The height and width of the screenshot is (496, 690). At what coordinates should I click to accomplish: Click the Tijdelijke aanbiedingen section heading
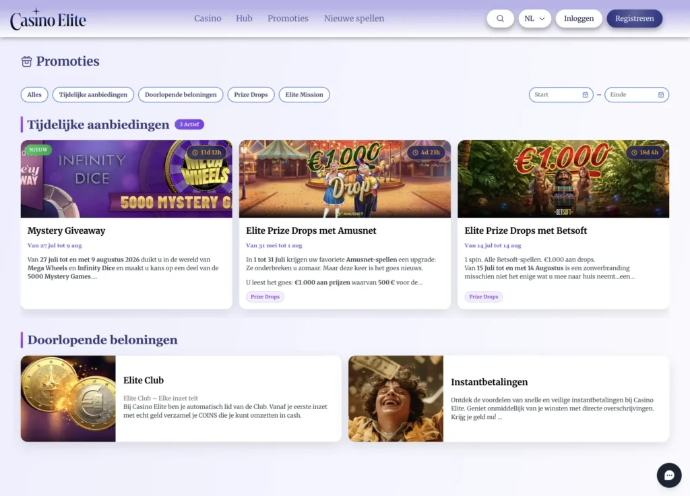pos(98,125)
